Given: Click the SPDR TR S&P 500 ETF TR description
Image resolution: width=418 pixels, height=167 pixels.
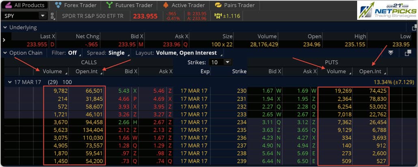Looking at the screenshot, I should point(93,16).
